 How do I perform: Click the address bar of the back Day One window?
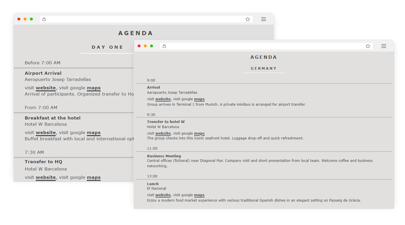click(146, 19)
